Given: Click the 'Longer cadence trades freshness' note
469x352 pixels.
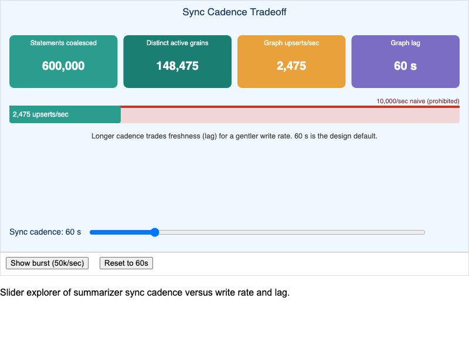Looking at the screenshot, I should click(x=235, y=136).
